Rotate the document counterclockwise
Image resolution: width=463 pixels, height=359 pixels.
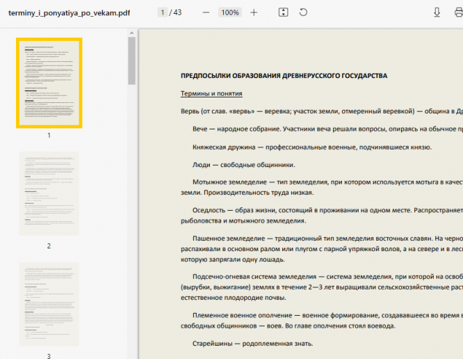click(303, 13)
